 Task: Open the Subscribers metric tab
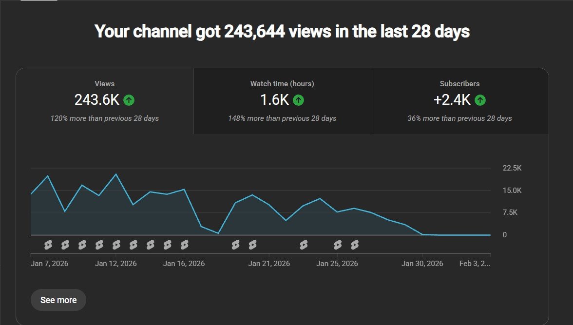point(459,101)
